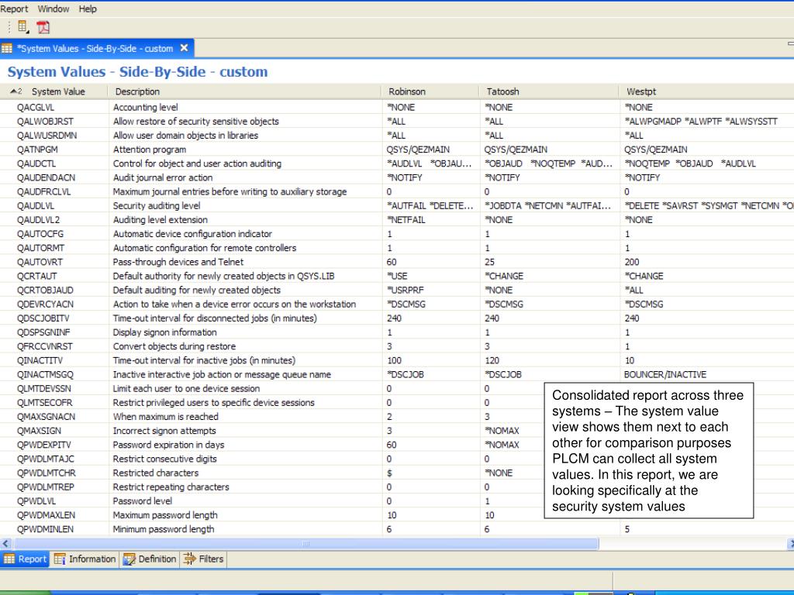Click the QCRTAUT system value
The height and width of the screenshot is (595, 794).
coord(36,277)
